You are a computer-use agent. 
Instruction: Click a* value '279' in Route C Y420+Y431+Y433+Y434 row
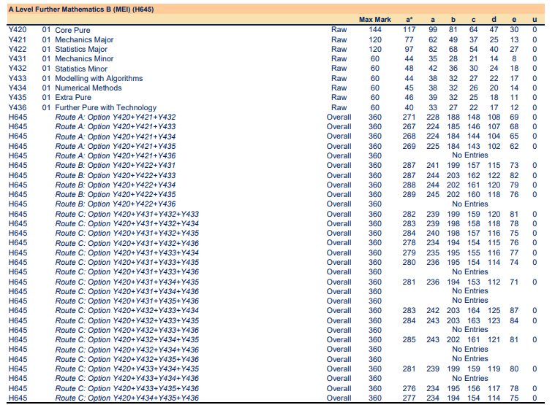[409, 252]
